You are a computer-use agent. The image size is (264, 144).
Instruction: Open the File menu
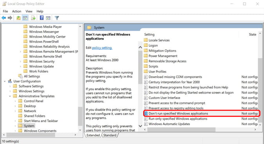point(5,11)
